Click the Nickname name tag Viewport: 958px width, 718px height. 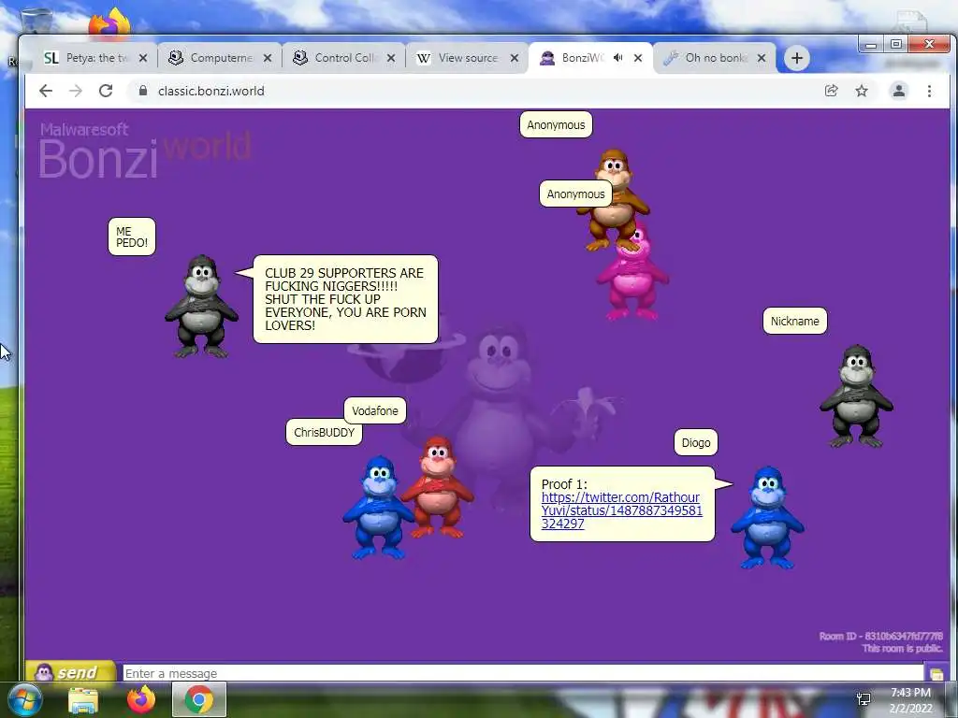point(795,322)
